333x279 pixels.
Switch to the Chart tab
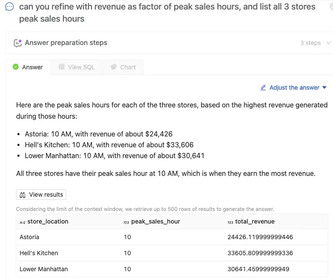pyautogui.click(x=123, y=67)
